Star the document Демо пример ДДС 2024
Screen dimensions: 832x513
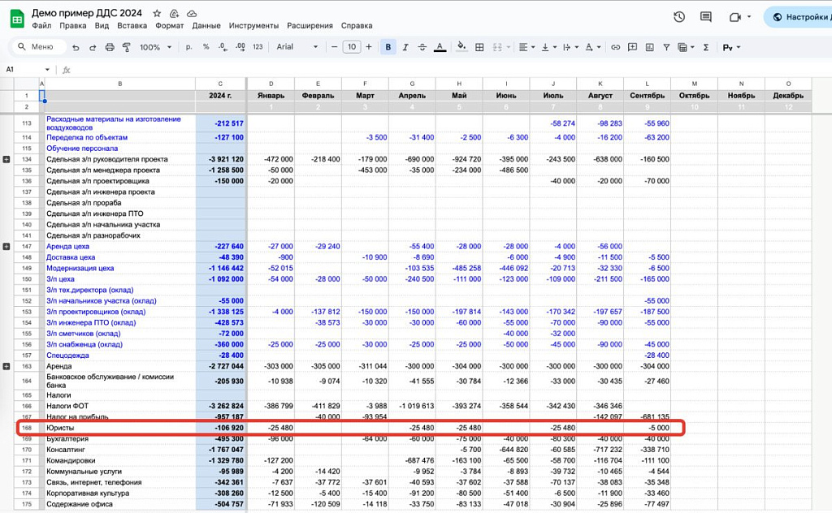[157, 13]
